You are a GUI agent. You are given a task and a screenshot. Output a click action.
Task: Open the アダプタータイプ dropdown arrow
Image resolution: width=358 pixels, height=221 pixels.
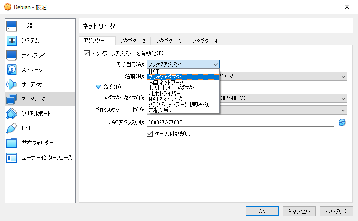point(343,98)
